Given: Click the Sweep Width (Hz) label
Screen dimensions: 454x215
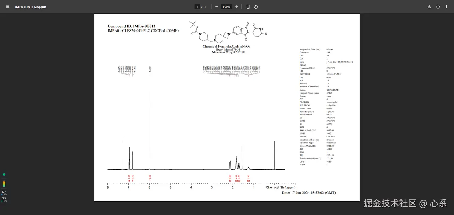Looking at the screenshot, I should 308,146.
